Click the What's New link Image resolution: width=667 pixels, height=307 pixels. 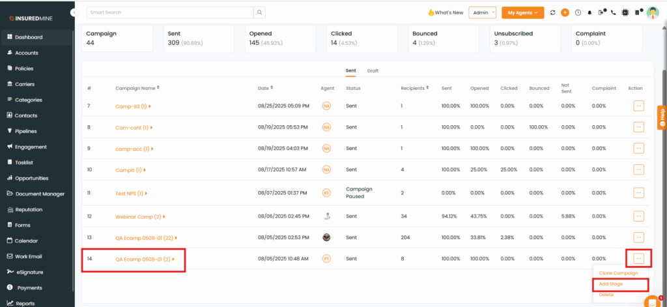[446, 12]
